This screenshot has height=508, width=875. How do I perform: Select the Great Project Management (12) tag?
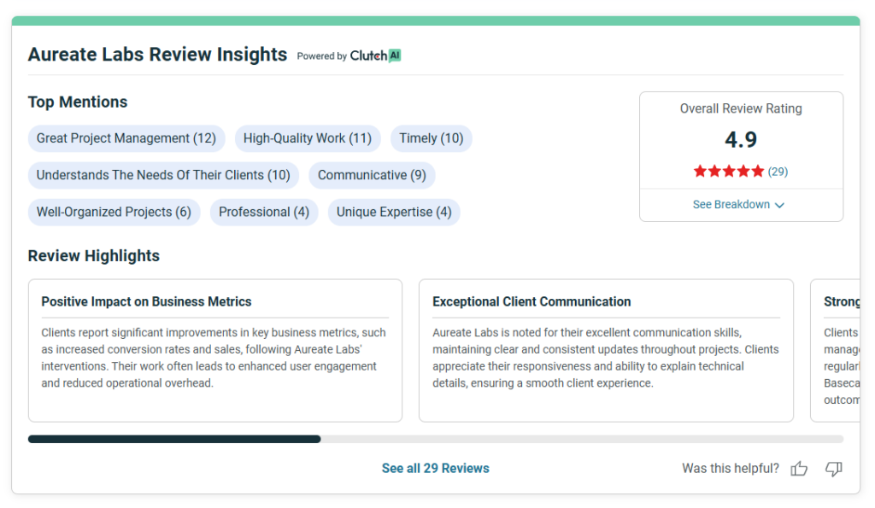tap(126, 138)
